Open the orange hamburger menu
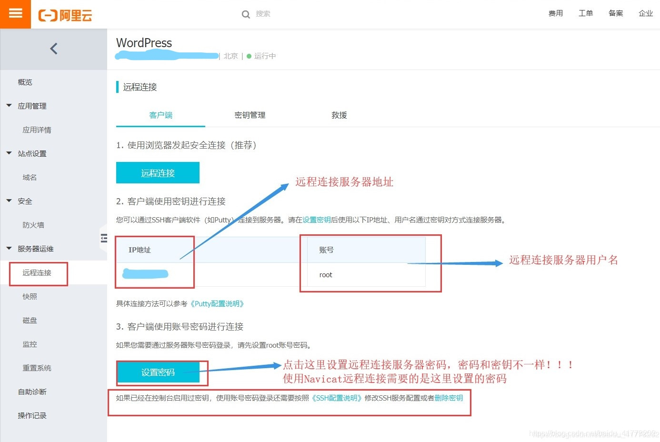Viewport: 660px width, 442px height. [x=15, y=14]
